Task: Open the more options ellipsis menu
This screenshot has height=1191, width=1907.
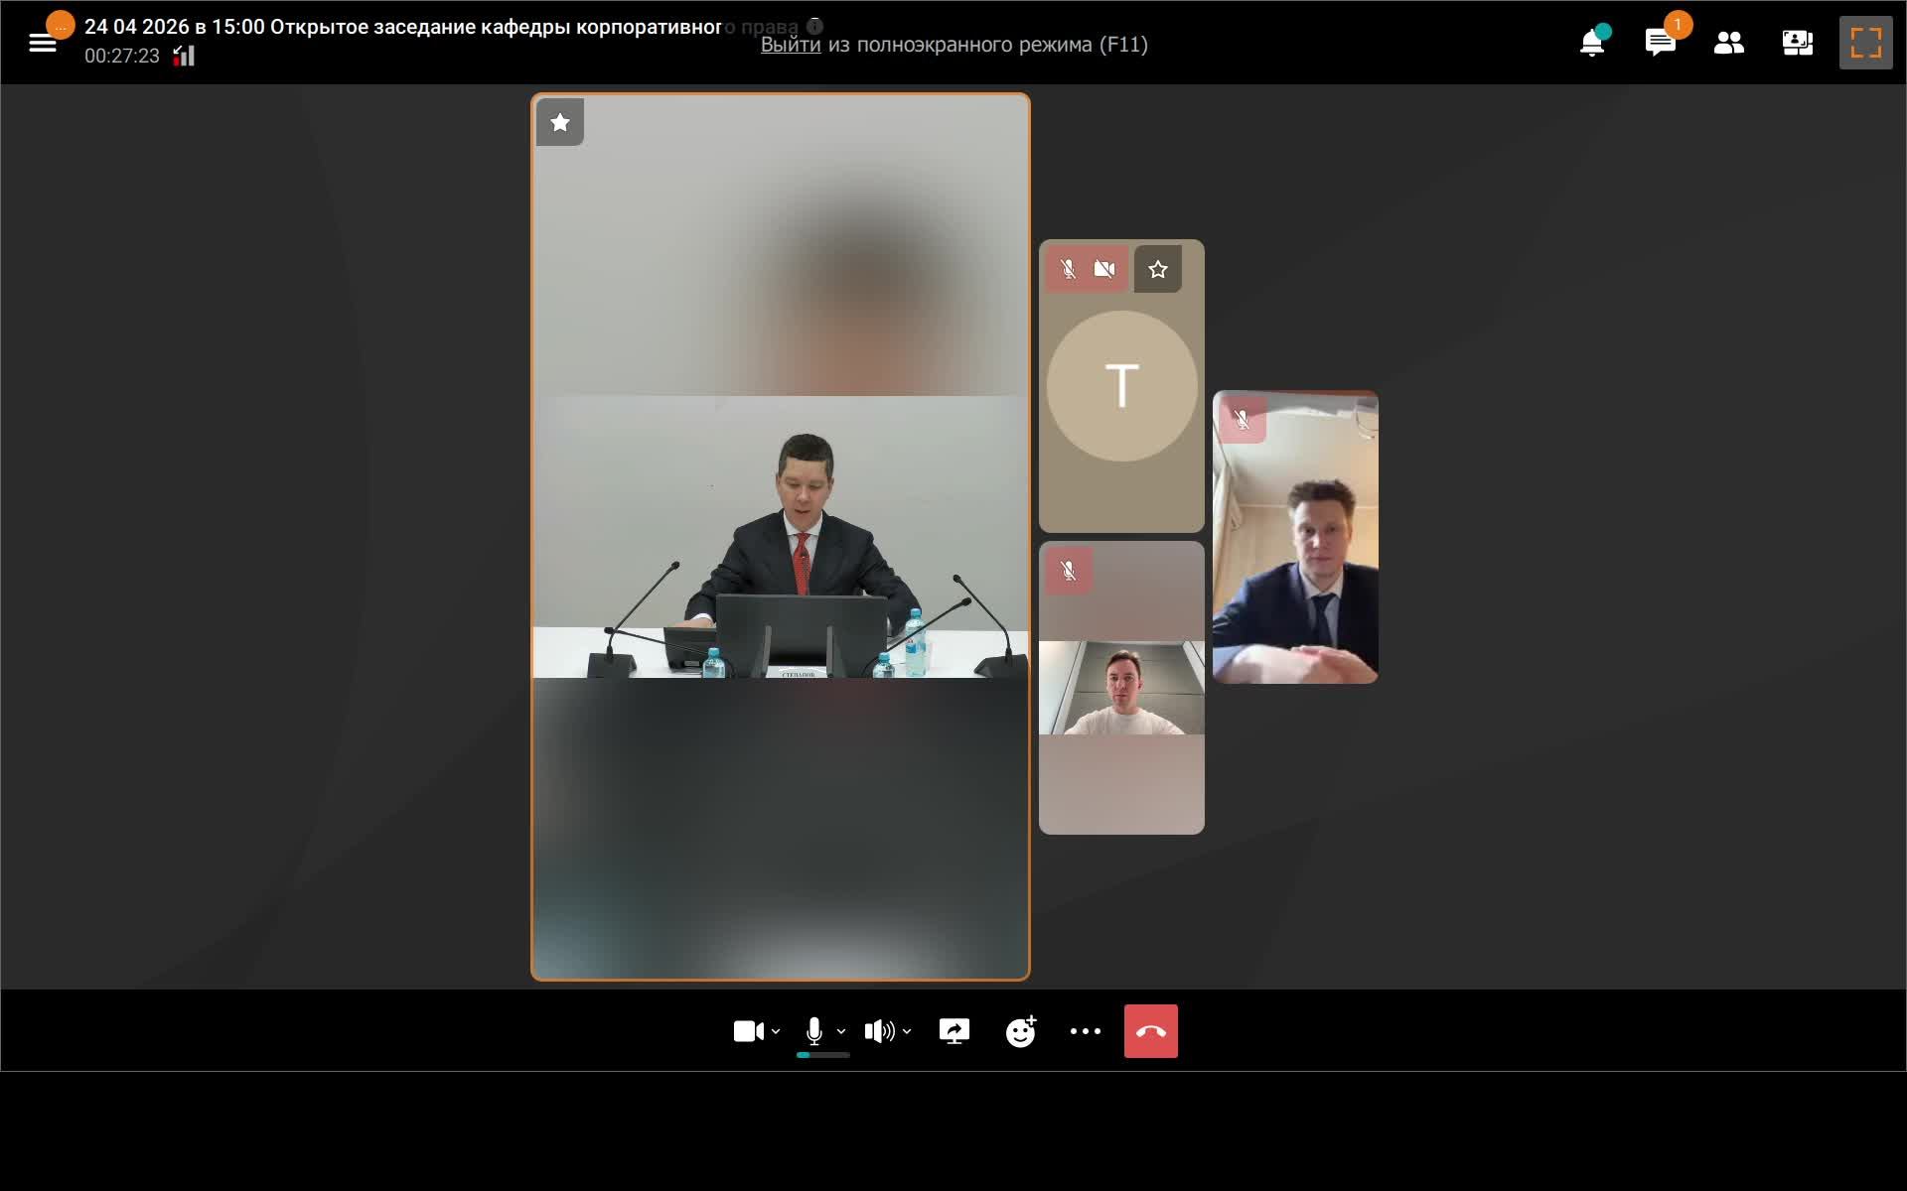Action: (x=1085, y=1031)
